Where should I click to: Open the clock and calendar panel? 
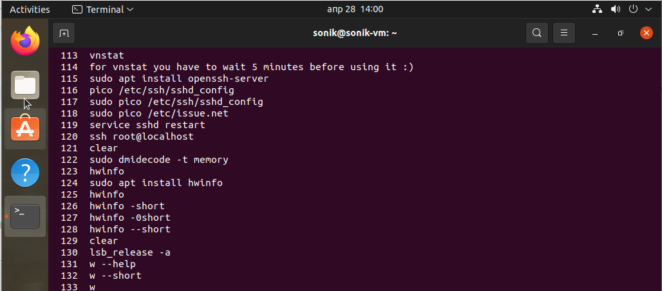point(355,10)
